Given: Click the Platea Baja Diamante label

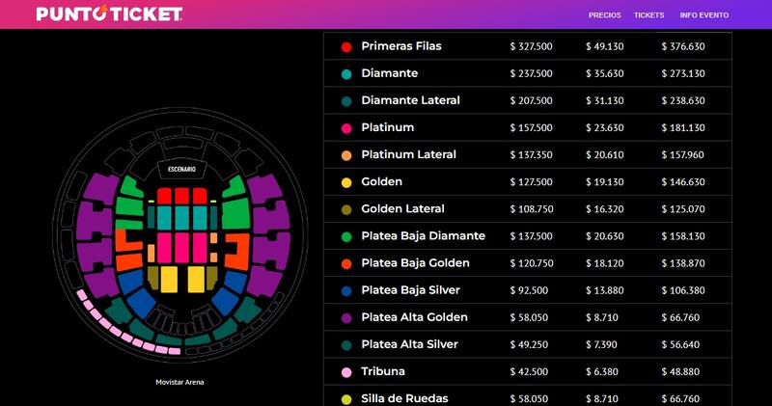Looking at the screenshot, I should (423, 235).
